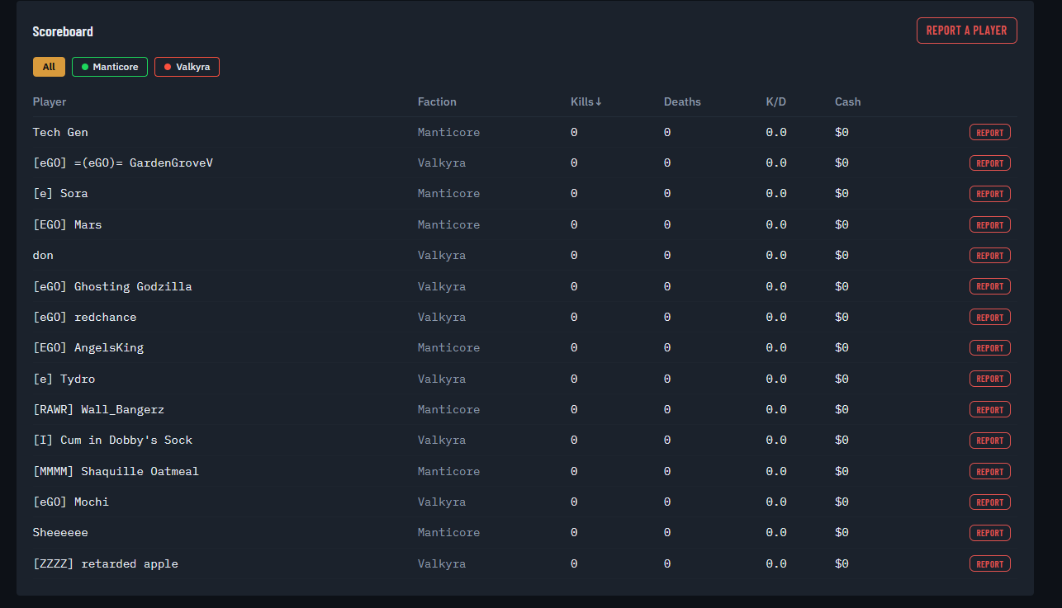Screen dimensions: 1062x608
Task: Report player AngelsKing
Action: coord(989,348)
